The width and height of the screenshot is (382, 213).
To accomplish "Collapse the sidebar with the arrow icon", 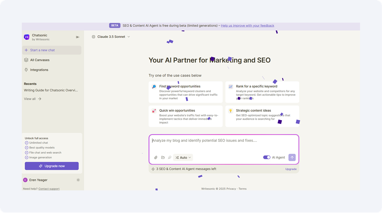I will coord(77,37).
